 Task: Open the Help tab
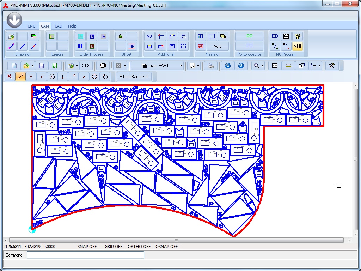point(72,26)
